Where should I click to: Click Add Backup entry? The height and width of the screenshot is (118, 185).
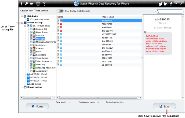36,84
